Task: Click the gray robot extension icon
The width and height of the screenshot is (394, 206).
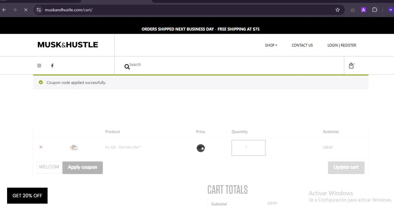Action: [353, 10]
